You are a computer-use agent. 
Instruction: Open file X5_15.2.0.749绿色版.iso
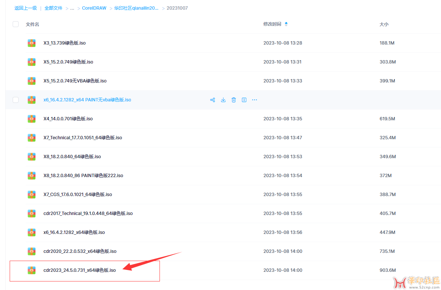pyautogui.click(x=68, y=62)
